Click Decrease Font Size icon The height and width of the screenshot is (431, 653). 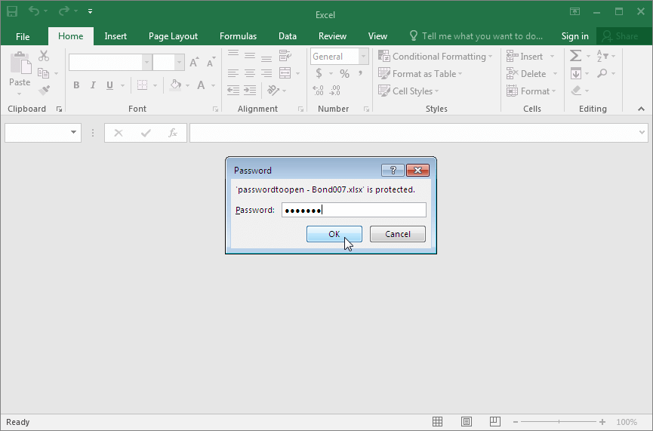tap(211, 62)
